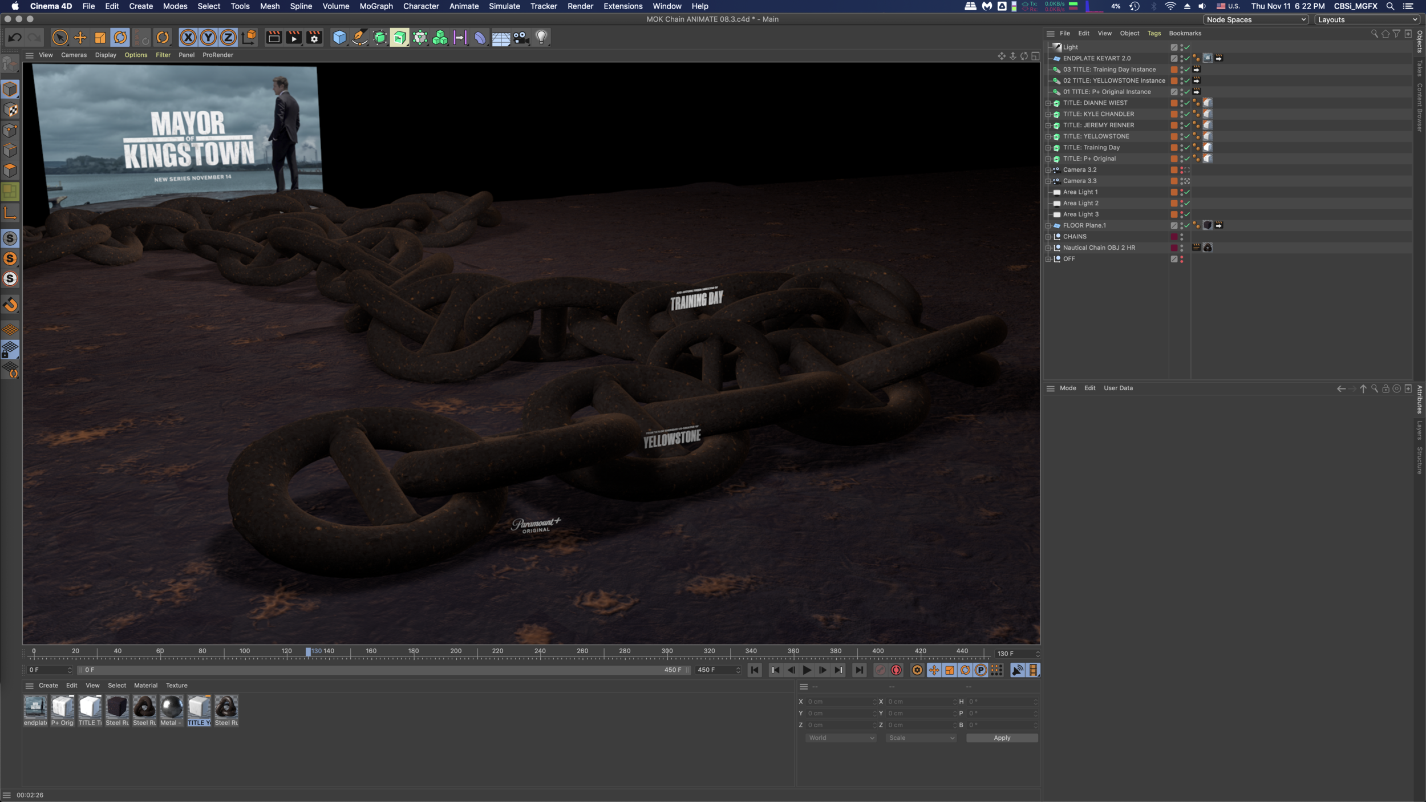
Task: Click the texture tag on FLOOR Plane.1
Action: (x=1208, y=225)
